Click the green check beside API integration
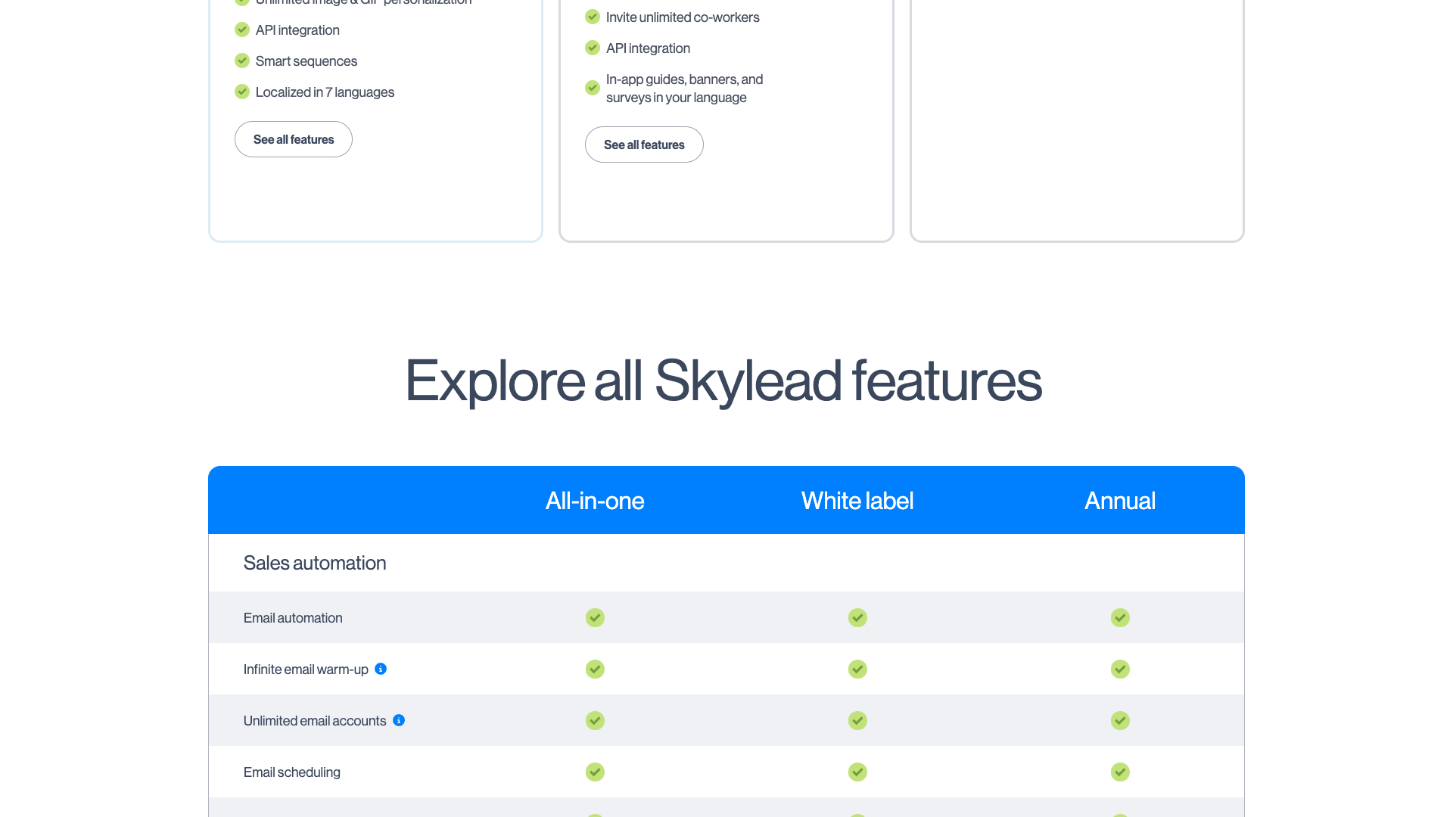 pyautogui.click(x=242, y=30)
